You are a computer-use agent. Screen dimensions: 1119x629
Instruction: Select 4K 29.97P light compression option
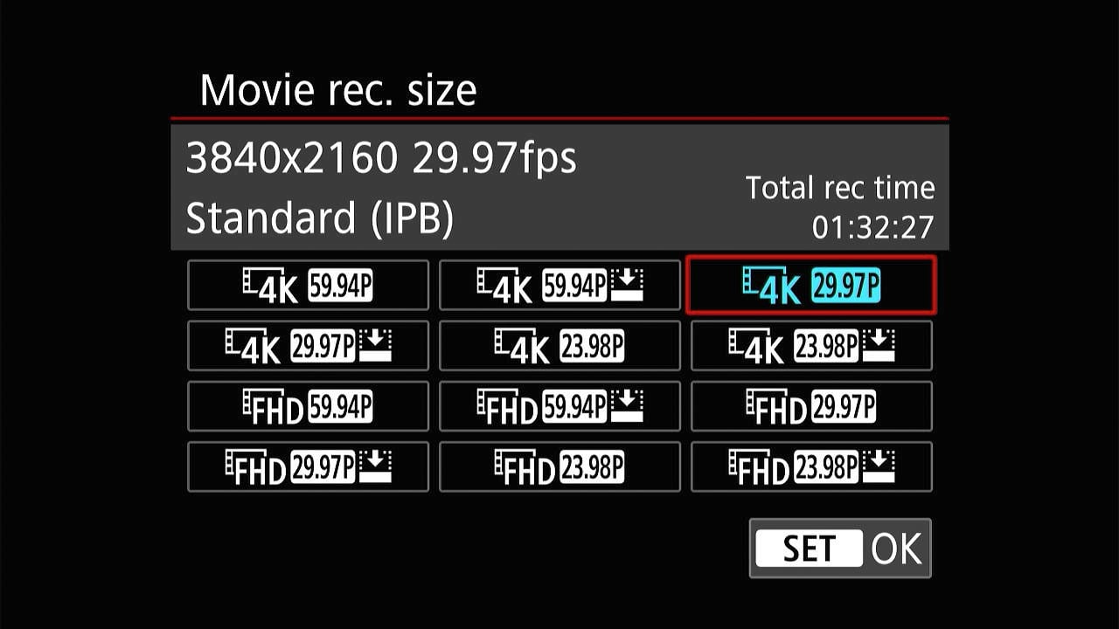pyautogui.click(x=308, y=345)
